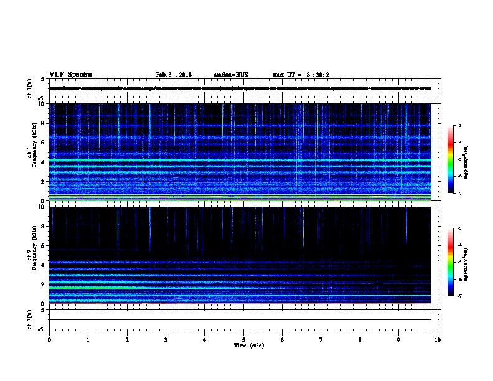The height and width of the screenshot is (381, 493).
Task: Click the flat ch.3 voltage trace line
Action: (240, 320)
